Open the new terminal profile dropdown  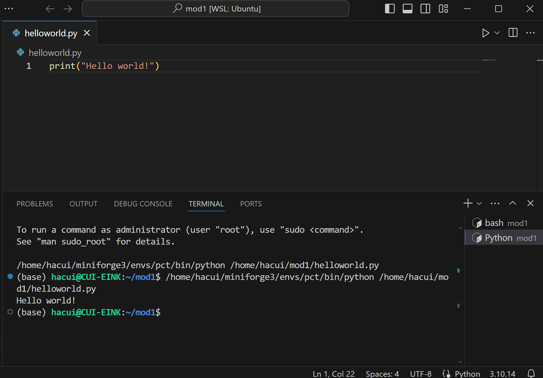[479, 204]
